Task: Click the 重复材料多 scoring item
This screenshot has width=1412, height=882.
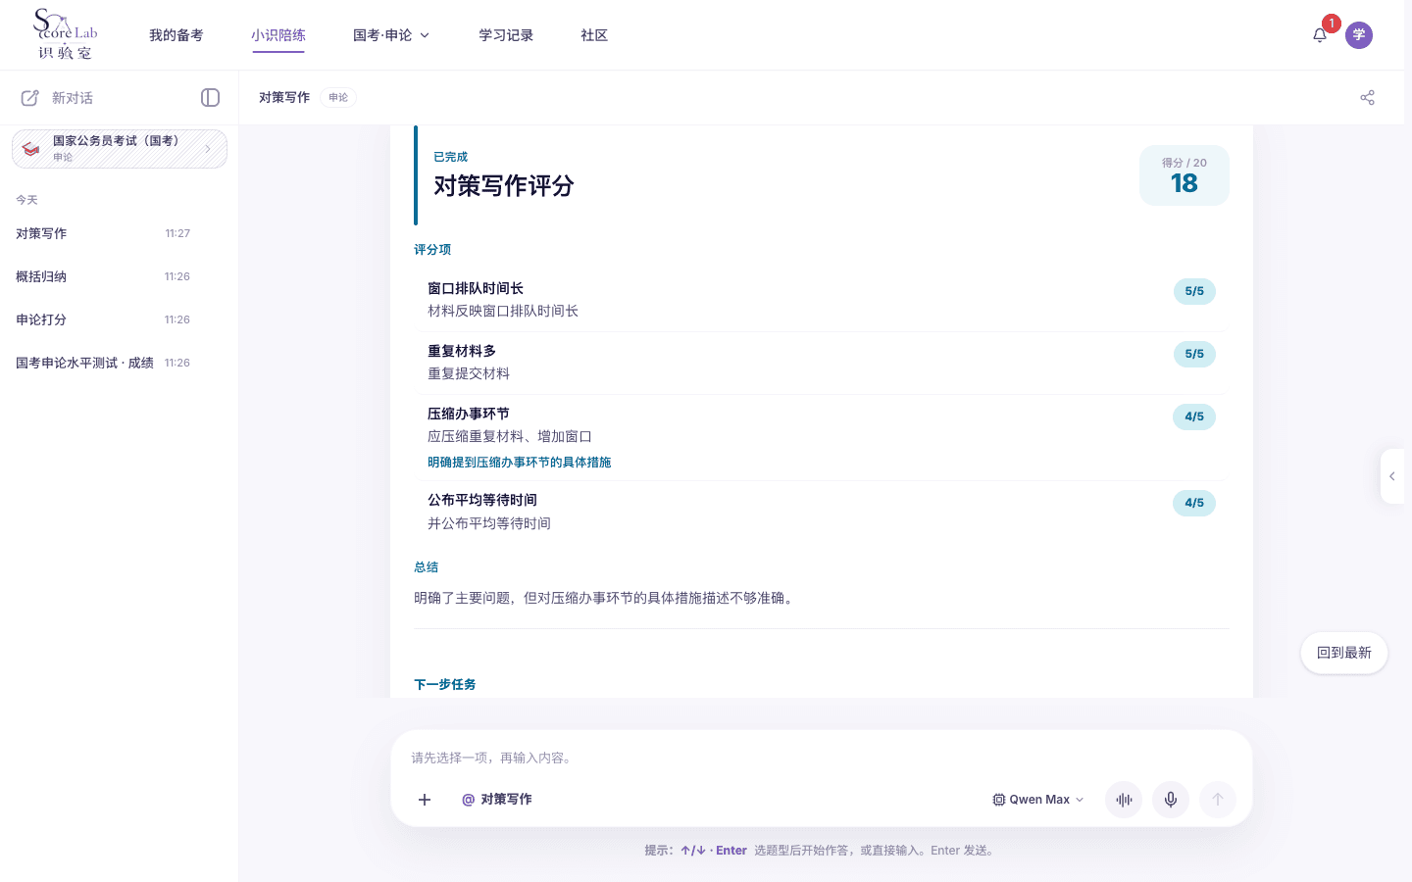Action: (x=822, y=363)
